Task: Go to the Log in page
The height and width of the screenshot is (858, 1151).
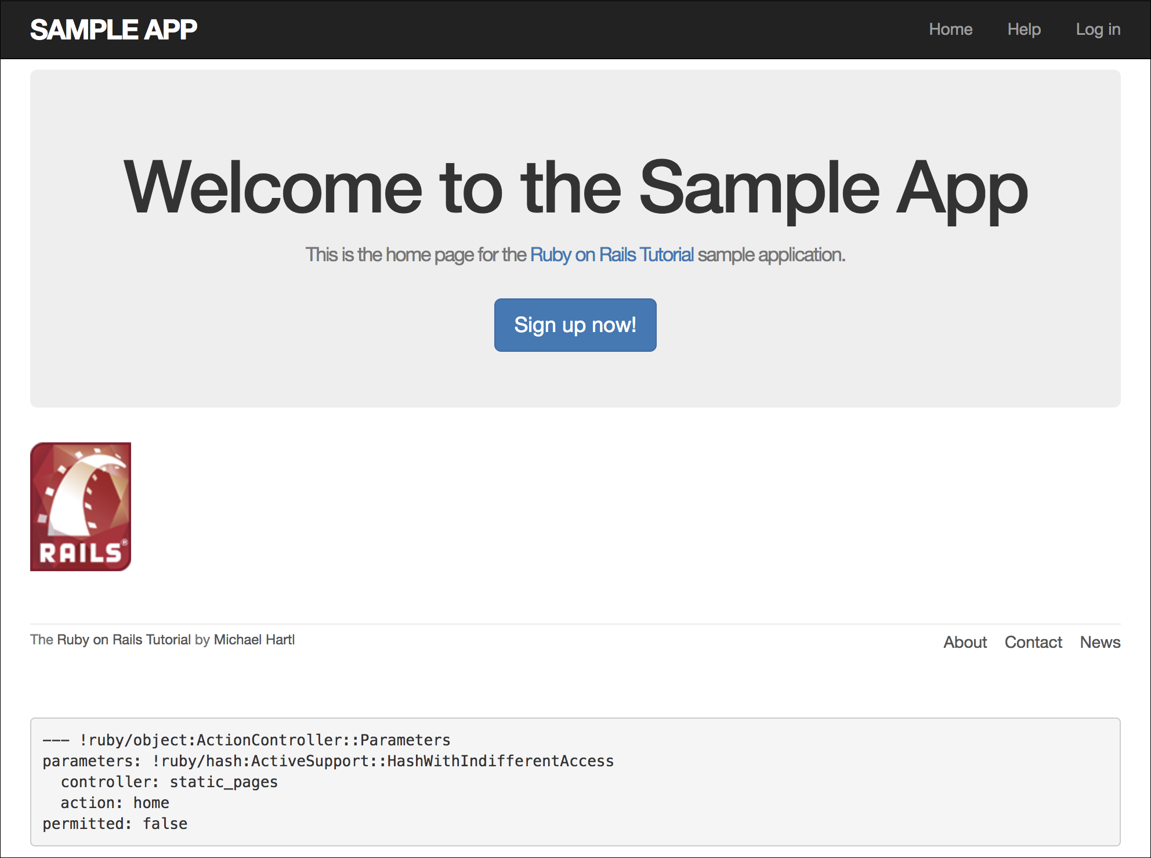Action: [x=1098, y=30]
